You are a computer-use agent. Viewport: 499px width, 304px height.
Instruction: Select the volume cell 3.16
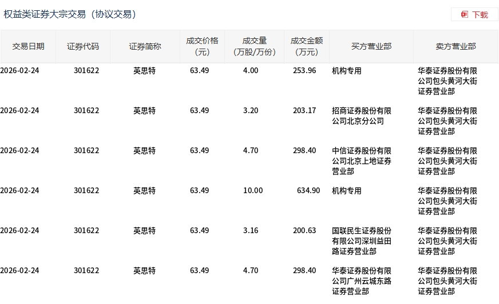pos(251,231)
